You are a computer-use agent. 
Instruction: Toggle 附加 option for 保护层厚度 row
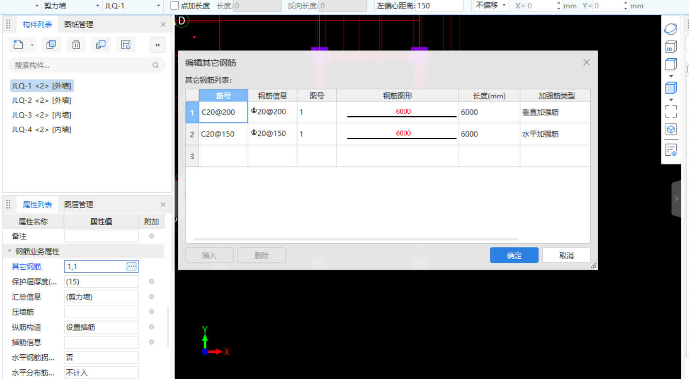(x=152, y=281)
